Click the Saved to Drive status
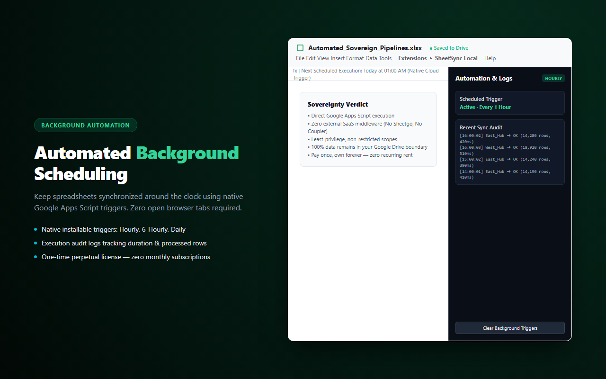 tap(449, 48)
